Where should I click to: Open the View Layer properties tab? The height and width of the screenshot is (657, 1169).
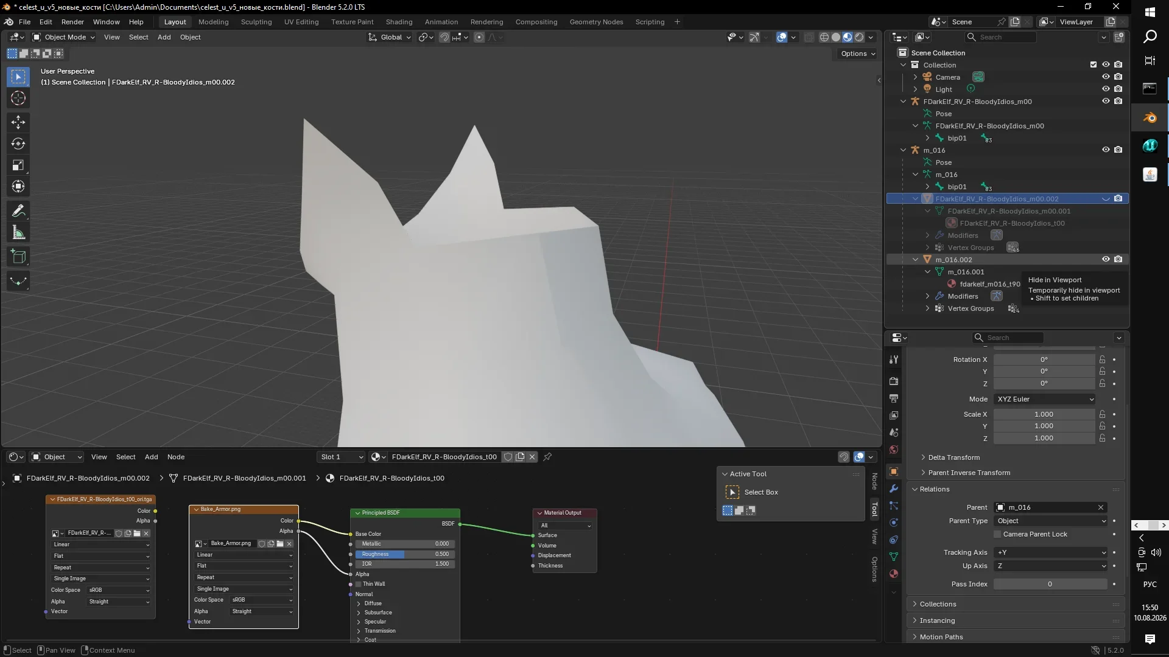(894, 415)
